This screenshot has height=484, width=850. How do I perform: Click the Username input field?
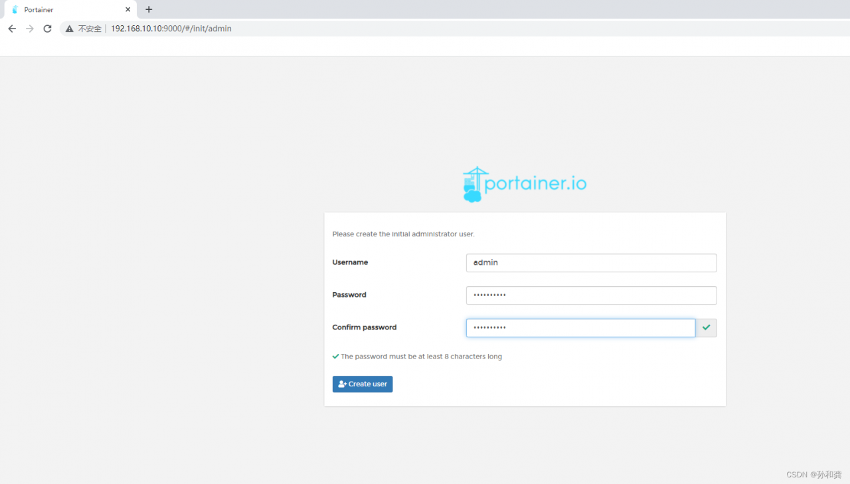tap(591, 263)
